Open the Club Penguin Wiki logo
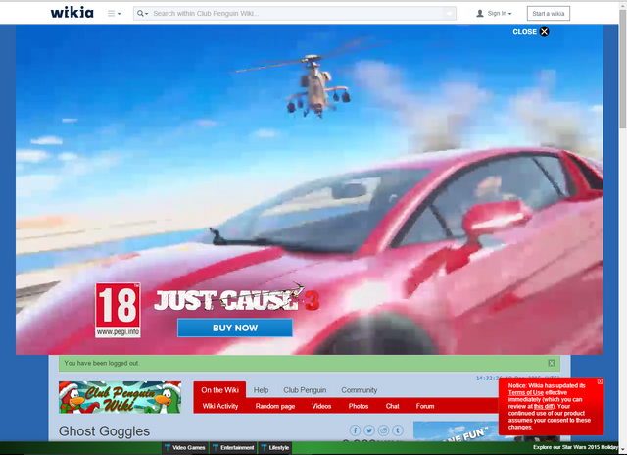This screenshot has width=627, height=455. (x=120, y=397)
